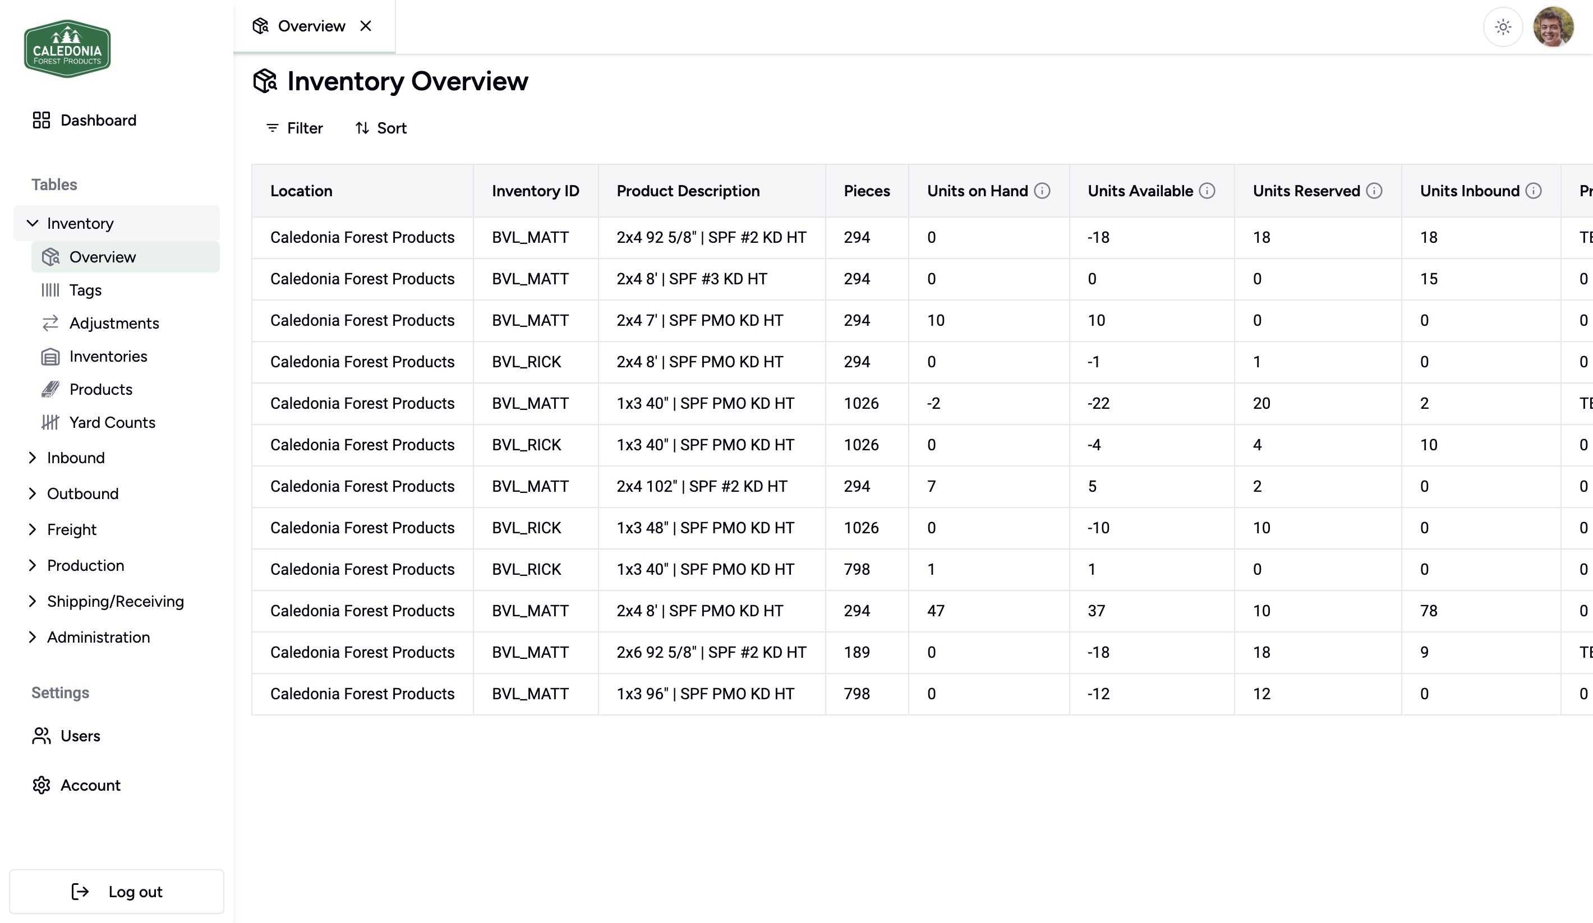
Task: Select the '2x6 92 5/8" | SPF #2 KD HT' cell
Action: point(712,653)
